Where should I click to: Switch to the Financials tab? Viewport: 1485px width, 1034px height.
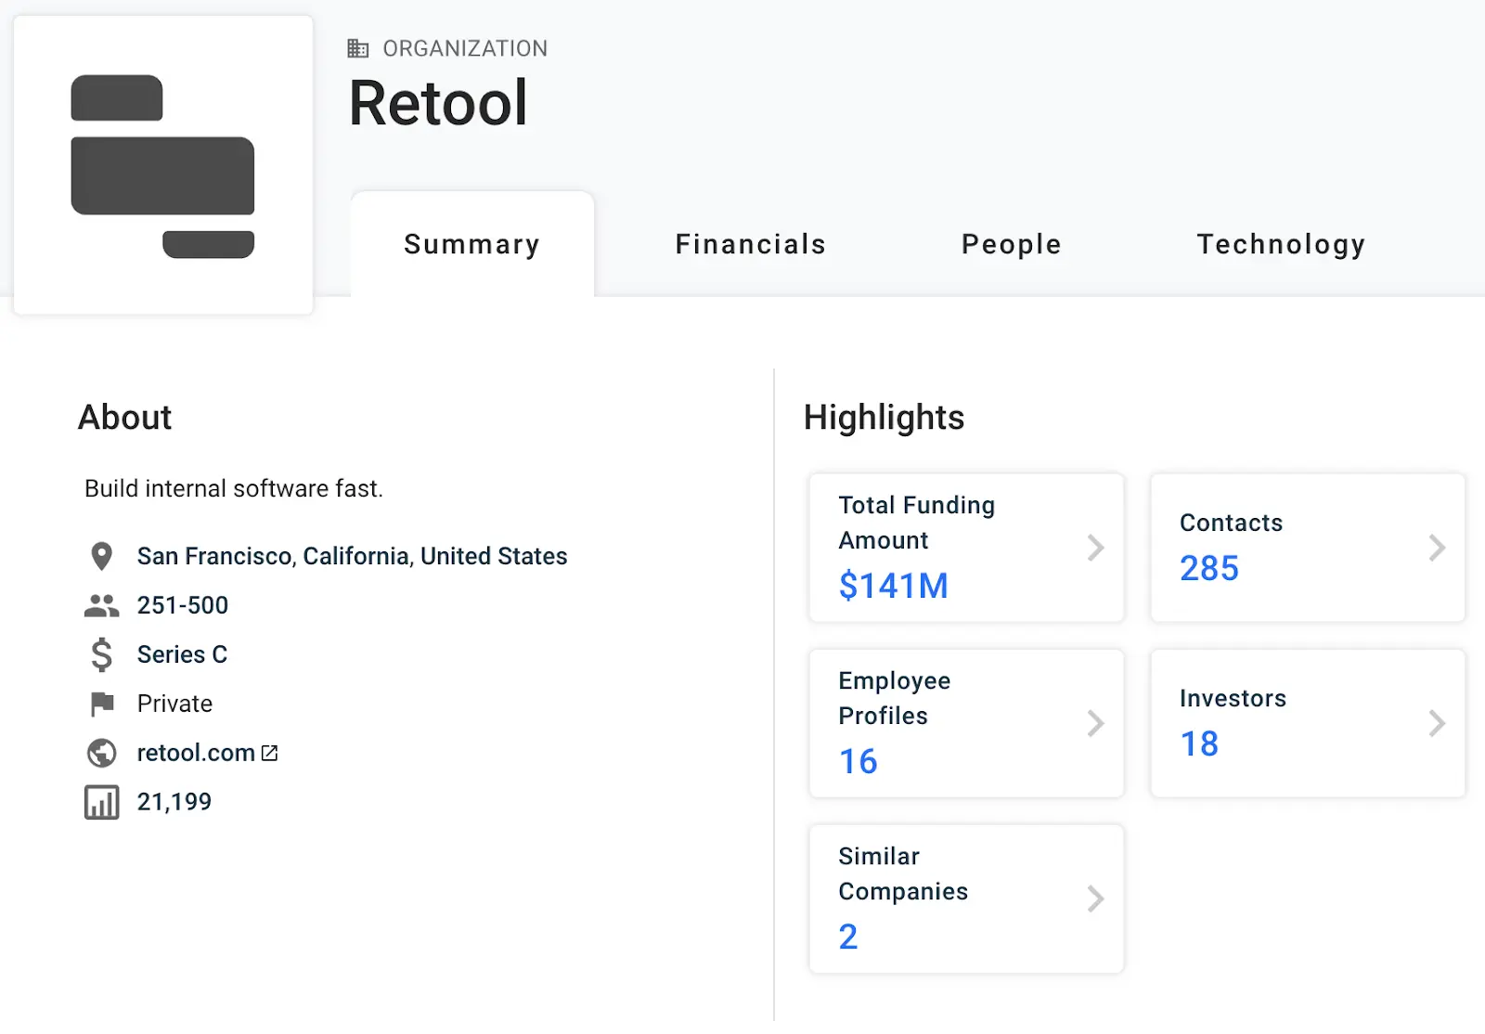pos(750,244)
